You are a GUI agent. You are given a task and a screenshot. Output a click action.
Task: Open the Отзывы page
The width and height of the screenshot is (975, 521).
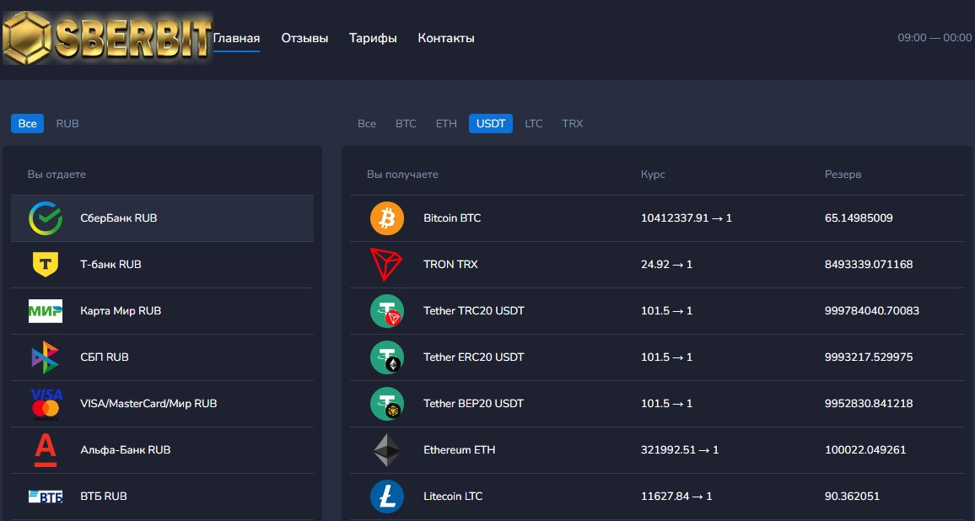pyautogui.click(x=304, y=38)
